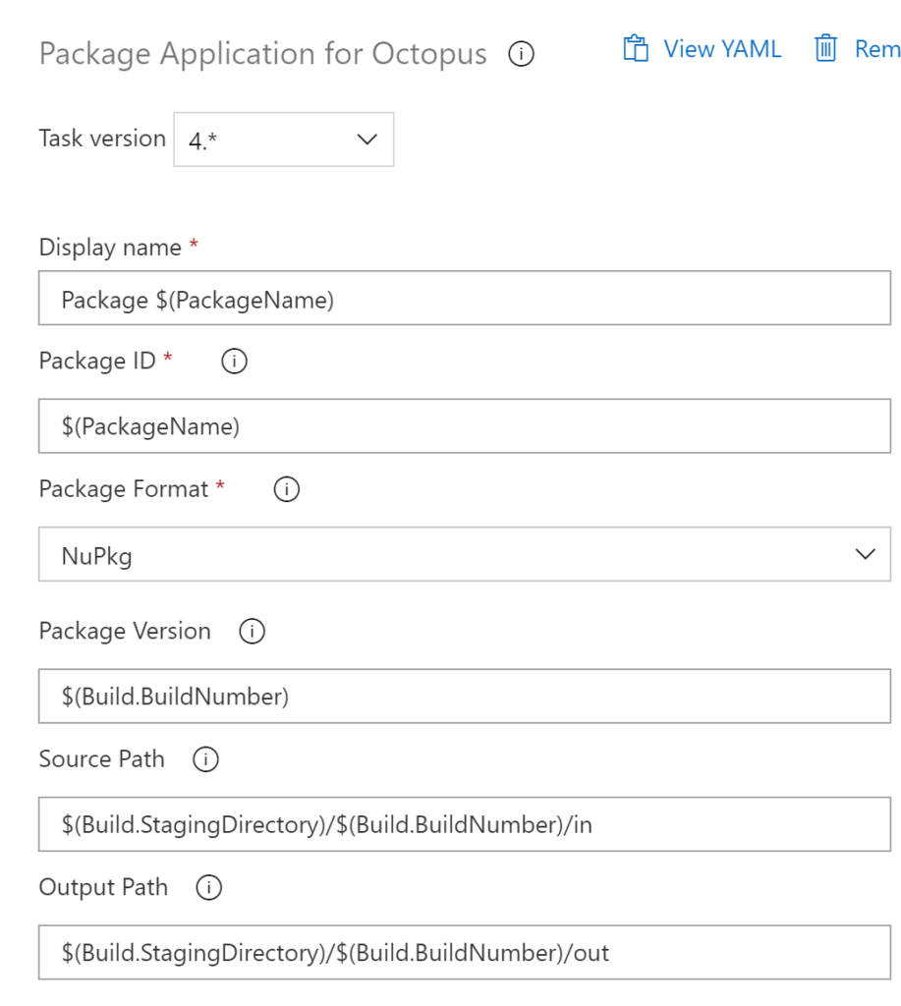Screen dimensions: 901x1006
Task: Expand the Package Format NuPkg dropdown
Action: (x=465, y=554)
